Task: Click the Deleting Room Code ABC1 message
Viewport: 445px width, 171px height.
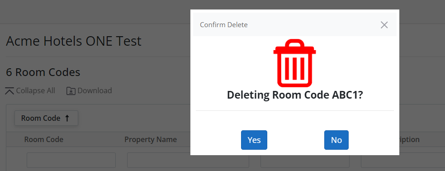Action: 295,95
